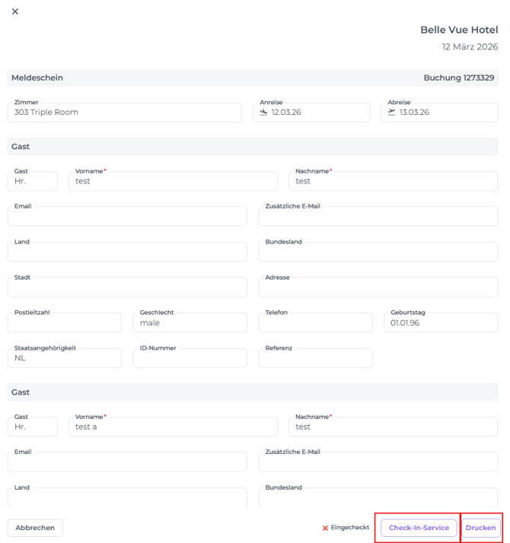Select the Staatsangehörigkeit field showing NL

click(x=65, y=357)
